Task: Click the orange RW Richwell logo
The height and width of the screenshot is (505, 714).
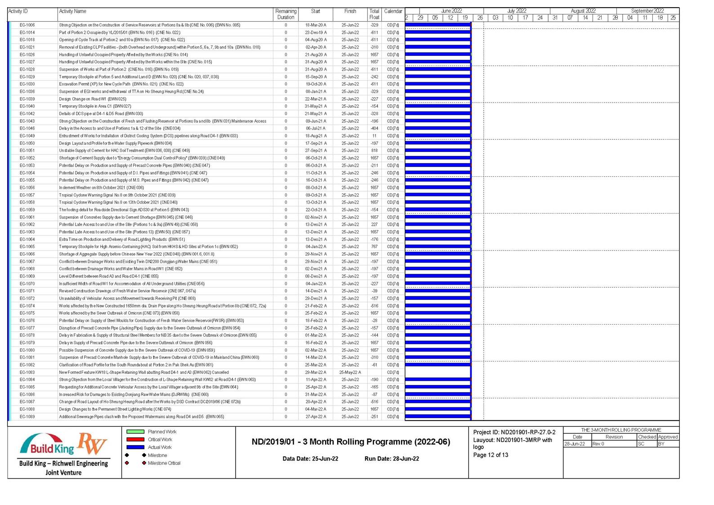Action: click(92, 444)
